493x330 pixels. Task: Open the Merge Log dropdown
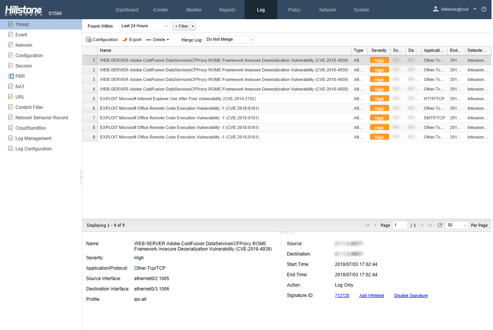pos(230,40)
